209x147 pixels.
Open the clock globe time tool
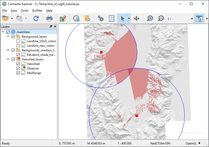pos(76,18)
